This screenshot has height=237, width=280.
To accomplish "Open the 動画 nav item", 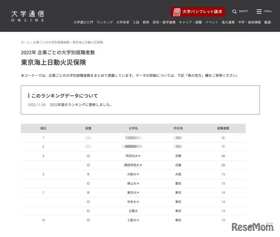I will point(267,22).
